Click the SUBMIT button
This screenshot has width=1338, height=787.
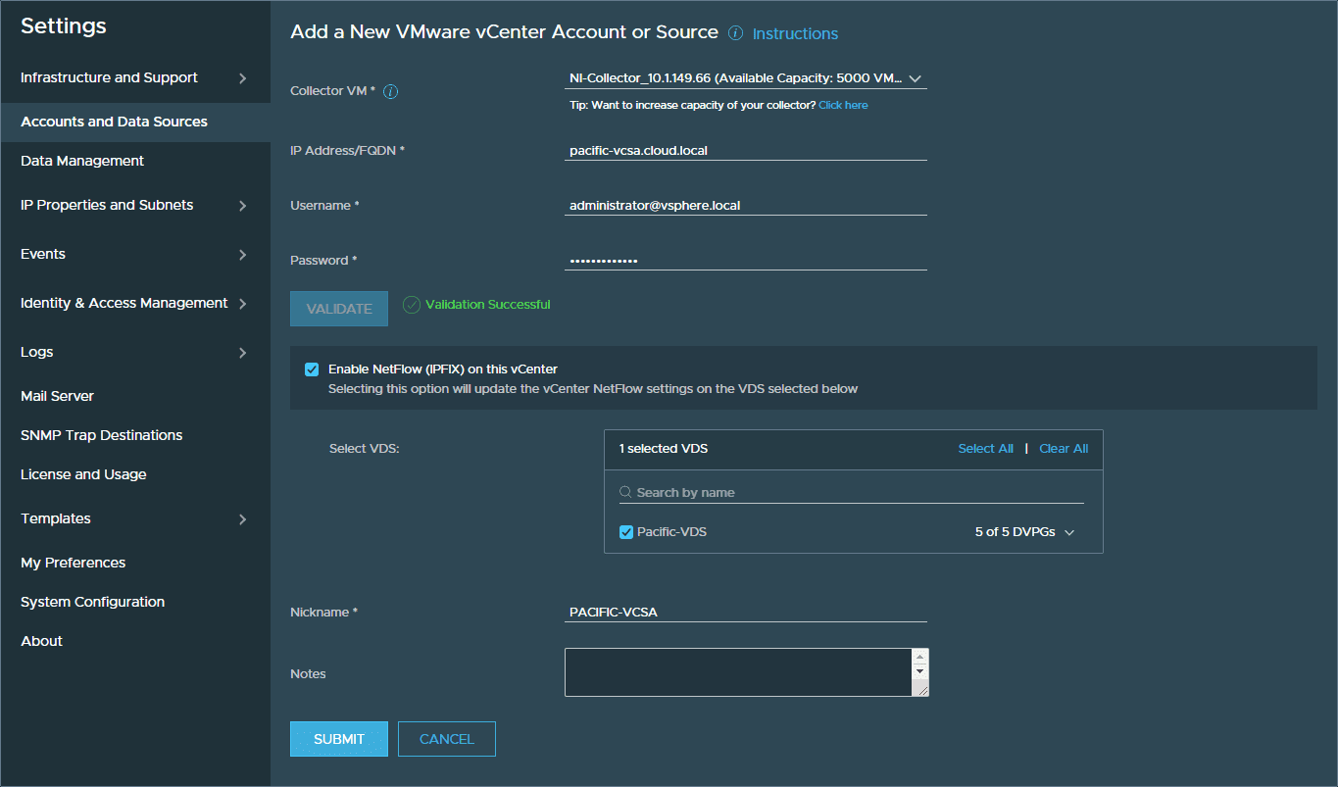click(338, 739)
